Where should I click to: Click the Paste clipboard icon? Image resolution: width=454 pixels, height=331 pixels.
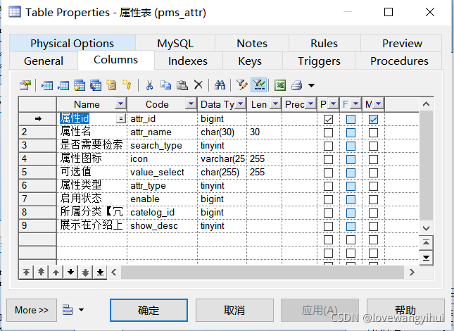pos(182,85)
